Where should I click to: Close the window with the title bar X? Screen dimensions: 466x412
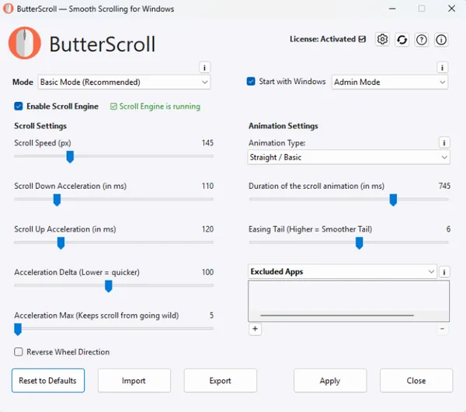(452, 9)
